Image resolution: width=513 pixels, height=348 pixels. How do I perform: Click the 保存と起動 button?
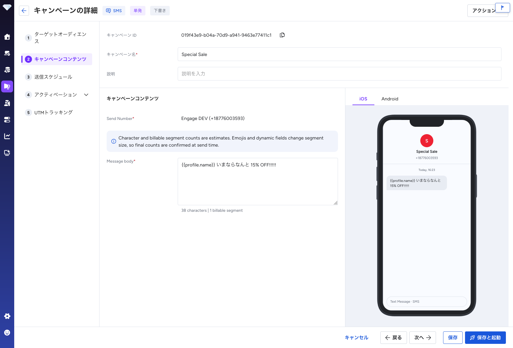pyautogui.click(x=485, y=338)
